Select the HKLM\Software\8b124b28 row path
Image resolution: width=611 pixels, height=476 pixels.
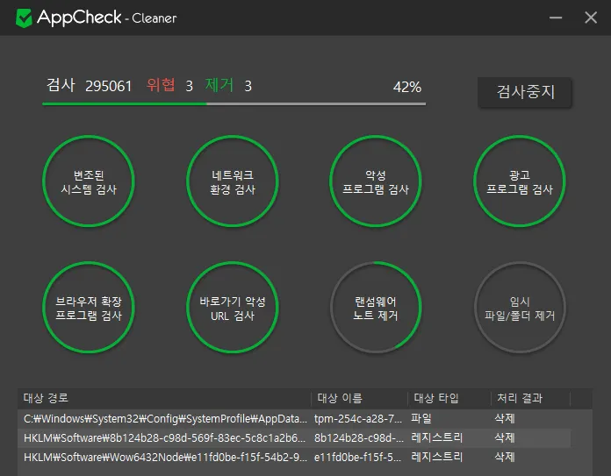(x=164, y=437)
